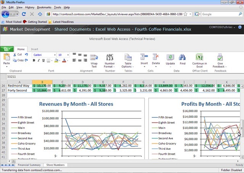Click in the Google search box

coord(220,14)
